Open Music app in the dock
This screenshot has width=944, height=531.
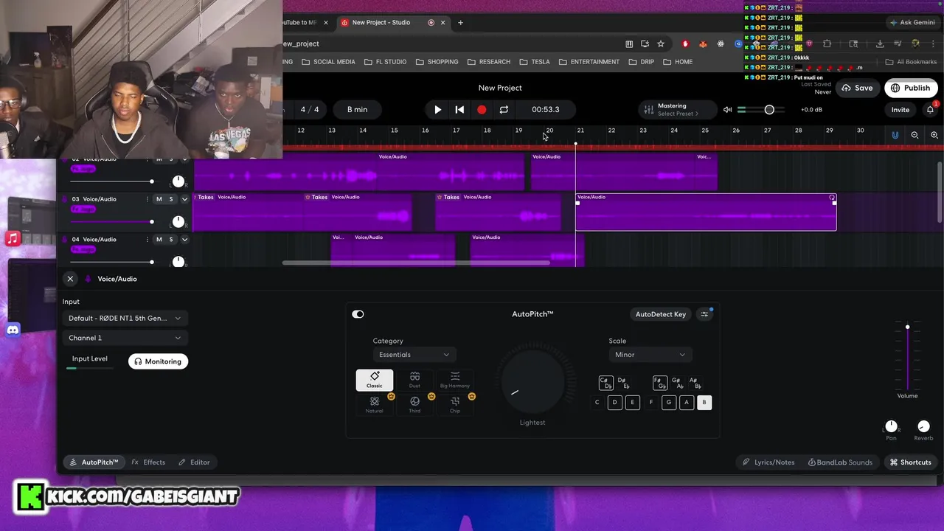[13, 238]
